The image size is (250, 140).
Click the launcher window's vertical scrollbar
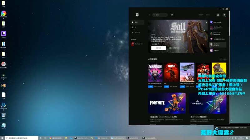coord(229,23)
